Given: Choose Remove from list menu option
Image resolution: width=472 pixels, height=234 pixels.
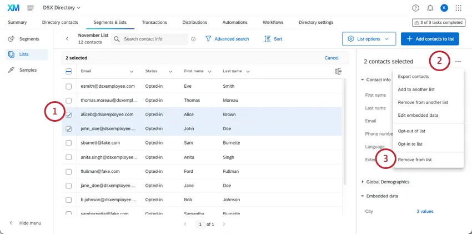Looking at the screenshot, I should [x=415, y=160].
